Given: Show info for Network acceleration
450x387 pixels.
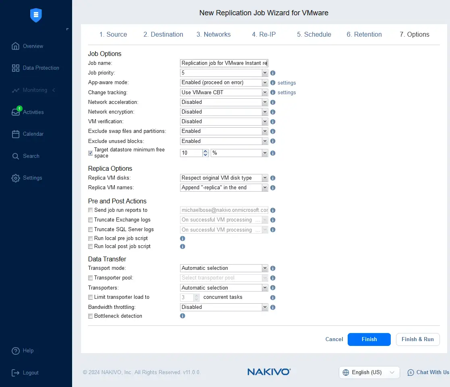Looking at the screenshot, I should [273, 102].
